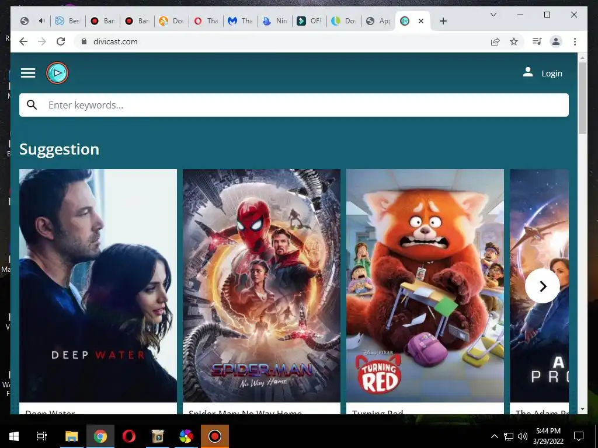Screen dimensions: 598x448
Task: Click the search magnifier icon
Action: click(32, 105)
